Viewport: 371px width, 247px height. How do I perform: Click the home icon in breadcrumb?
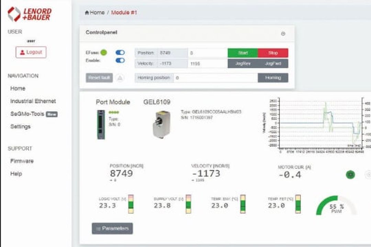pyautogui.click(x=87, y=13)
